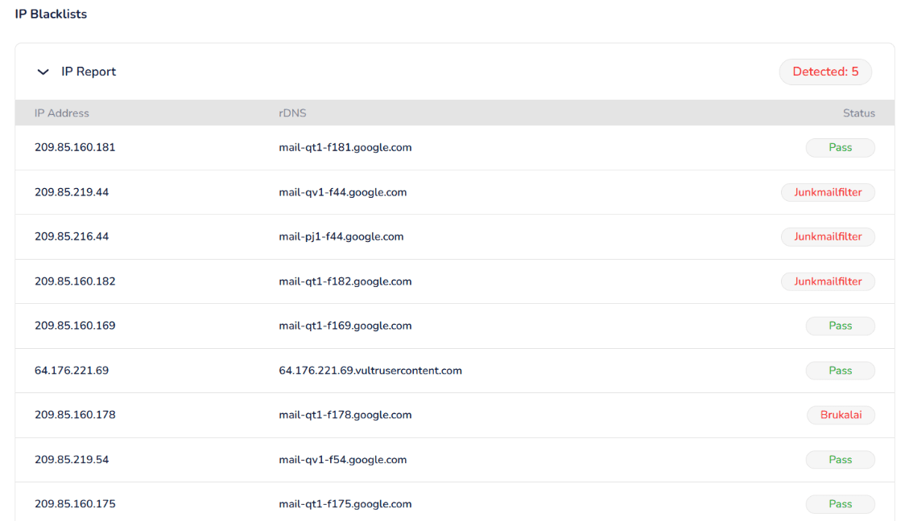Click the Brukalai status badge
Viewport: 913px width, 521px height.
click(x=841, y=415)
